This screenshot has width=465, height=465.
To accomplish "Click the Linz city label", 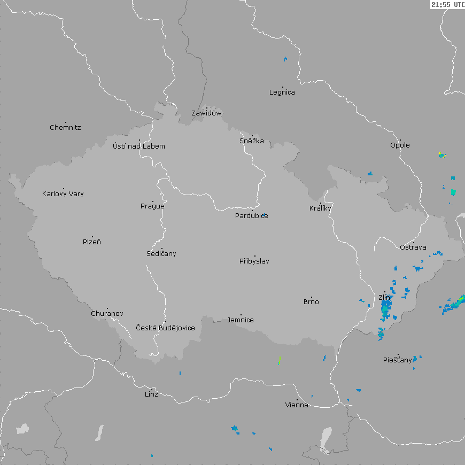I will coord(151,394).
